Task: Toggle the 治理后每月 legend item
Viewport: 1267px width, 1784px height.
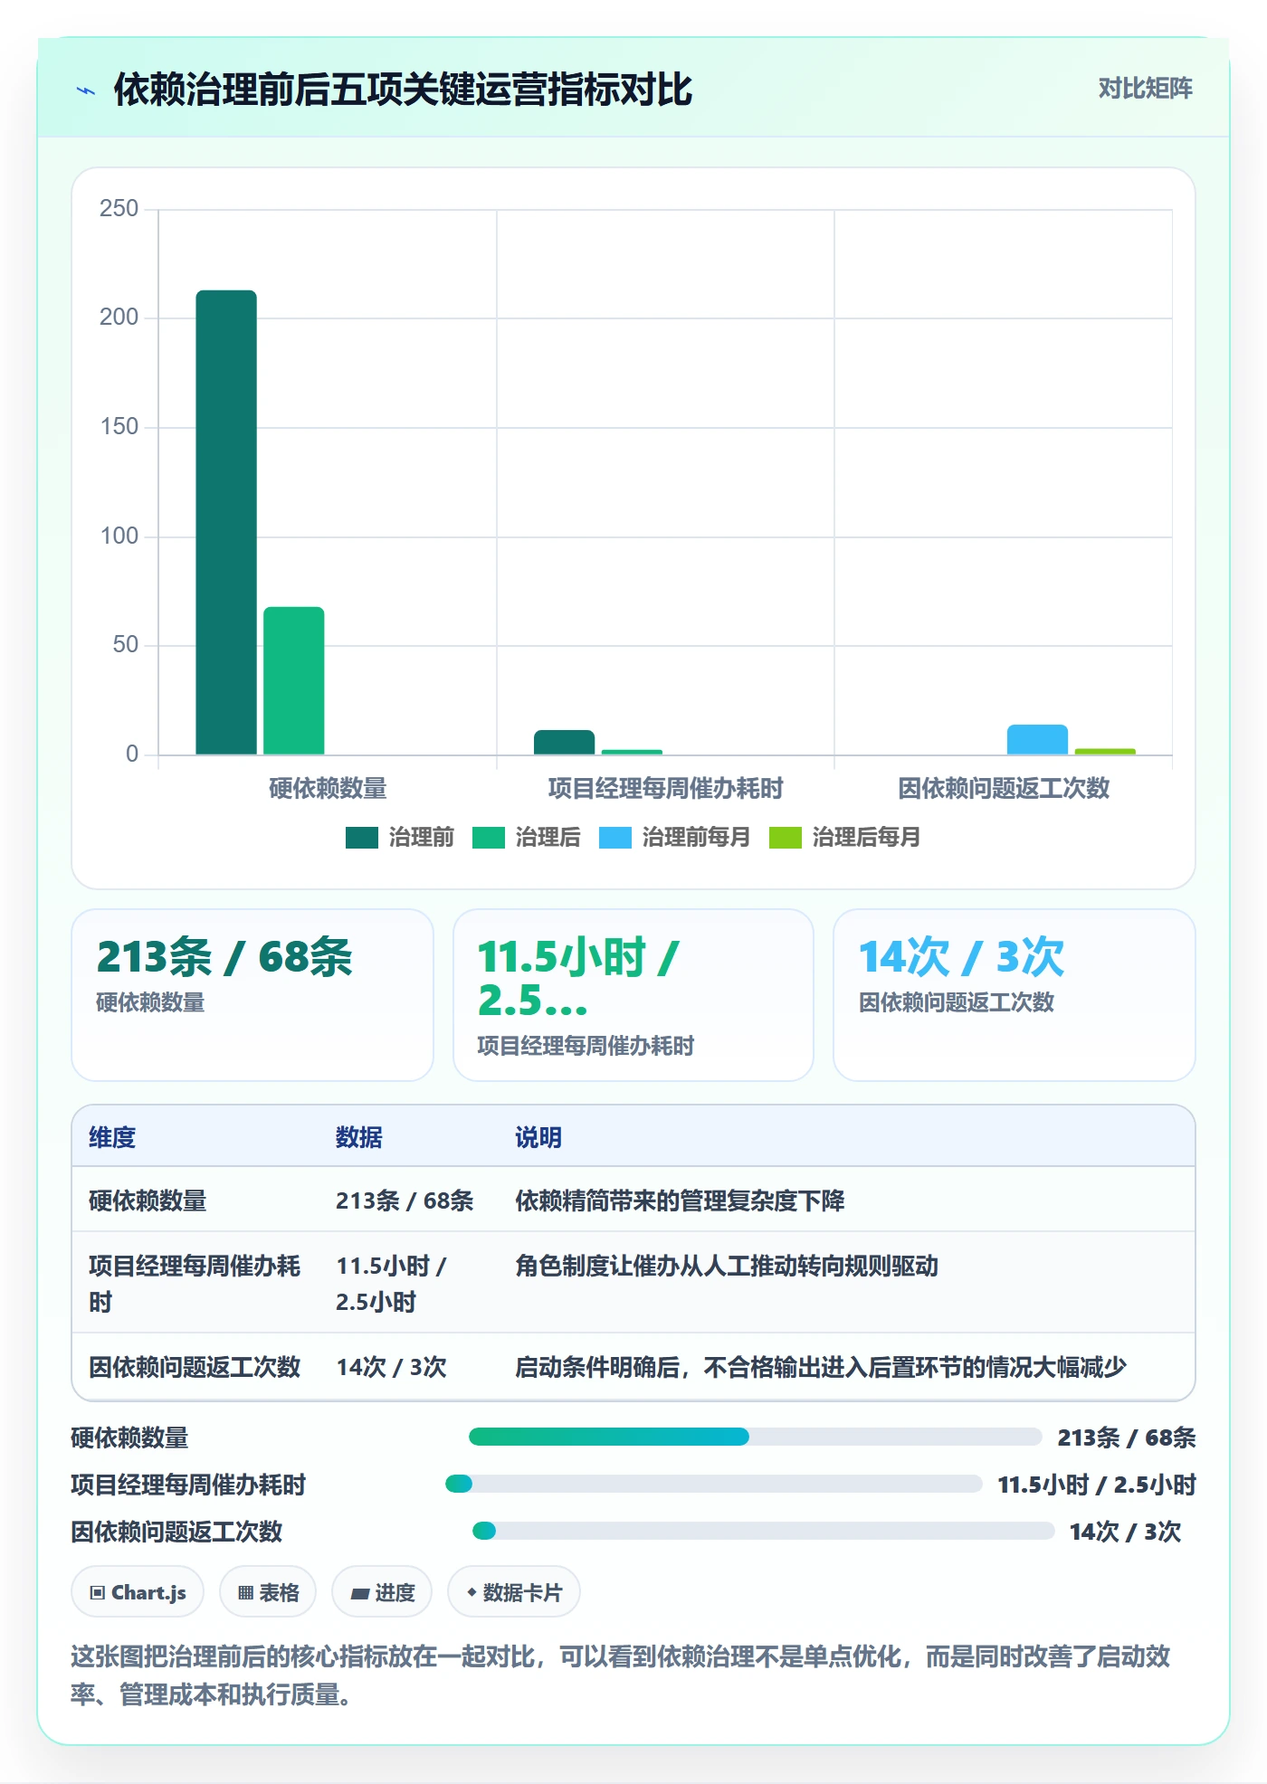Action: (x=844, y=838)
